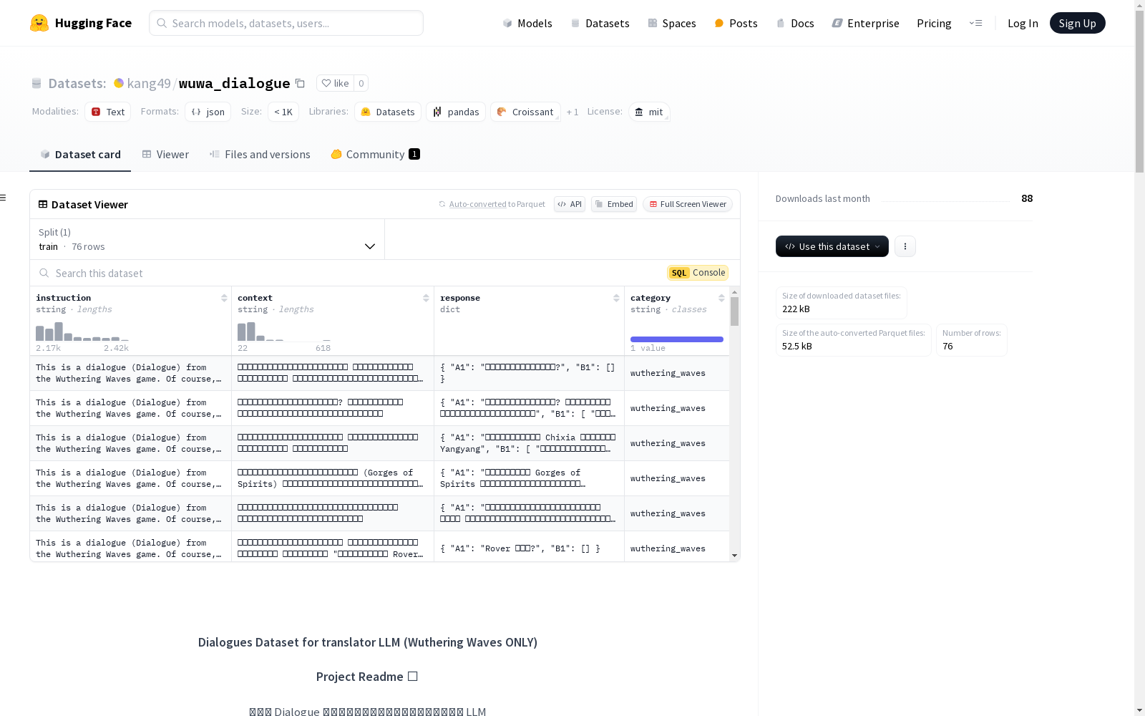Click the kang49 user avatar

pyautogui.click(x=119, y=83)
